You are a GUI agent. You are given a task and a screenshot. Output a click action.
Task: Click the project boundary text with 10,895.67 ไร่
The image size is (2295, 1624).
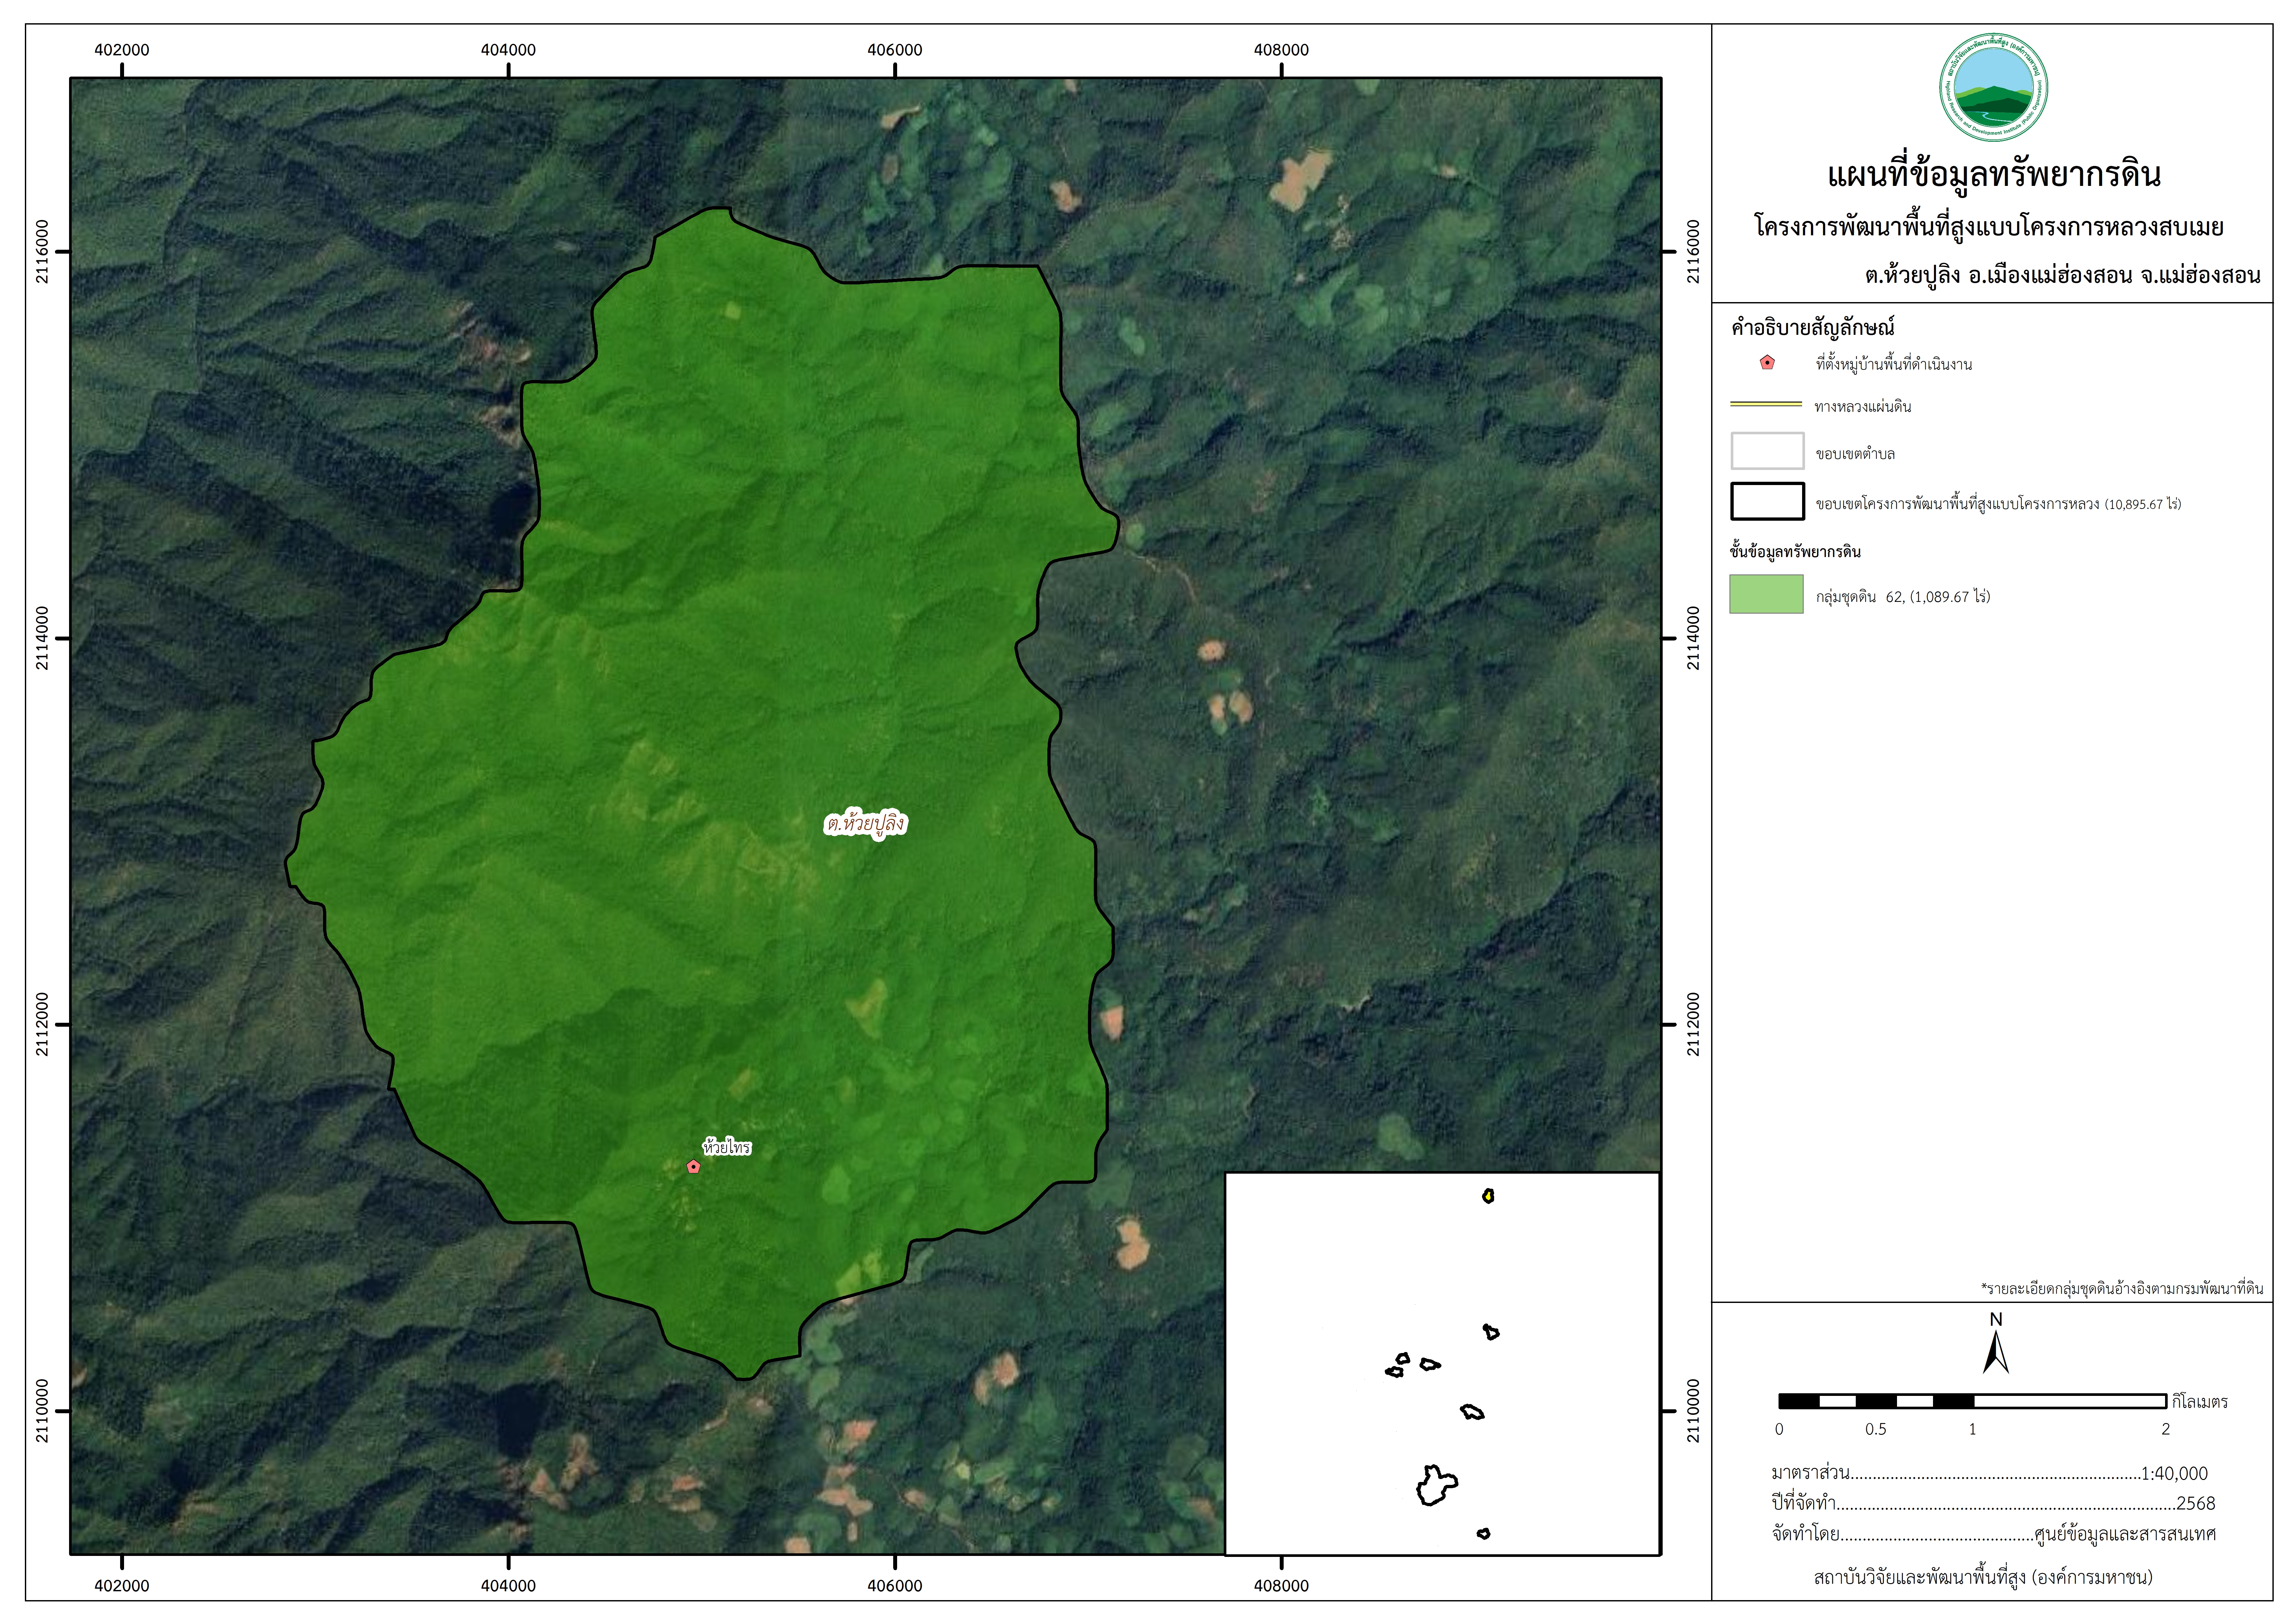coord(1998,504)
